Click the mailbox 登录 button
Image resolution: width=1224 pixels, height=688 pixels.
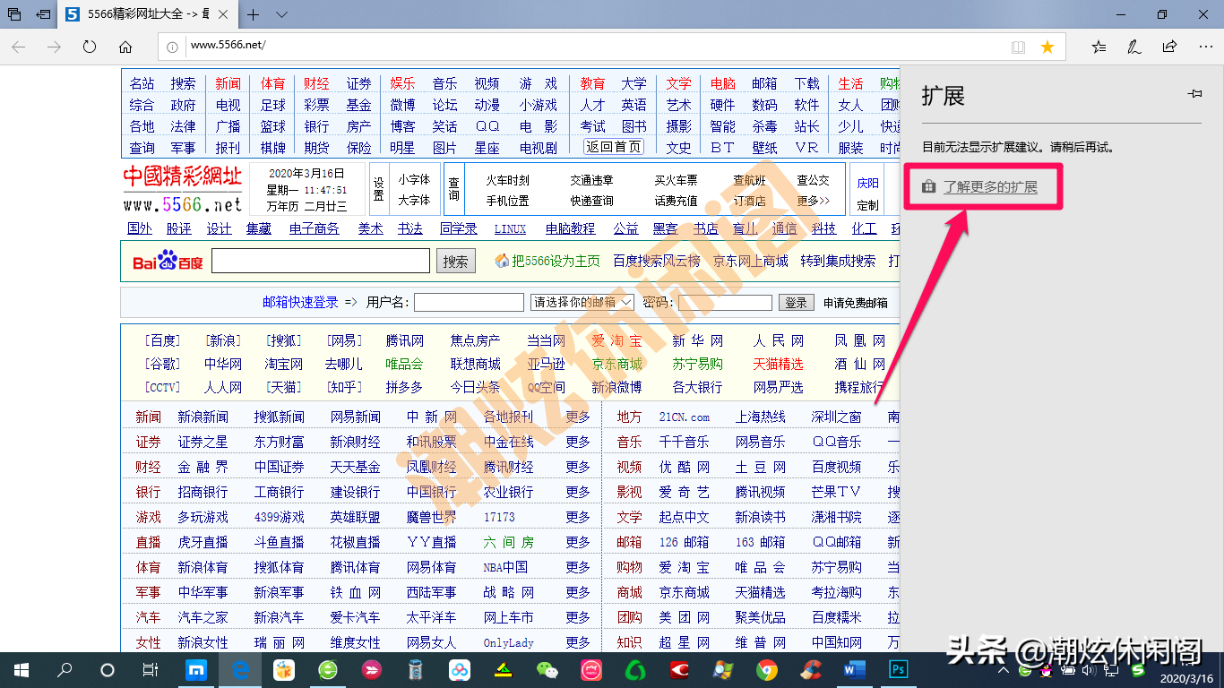(x=797, y=303)
